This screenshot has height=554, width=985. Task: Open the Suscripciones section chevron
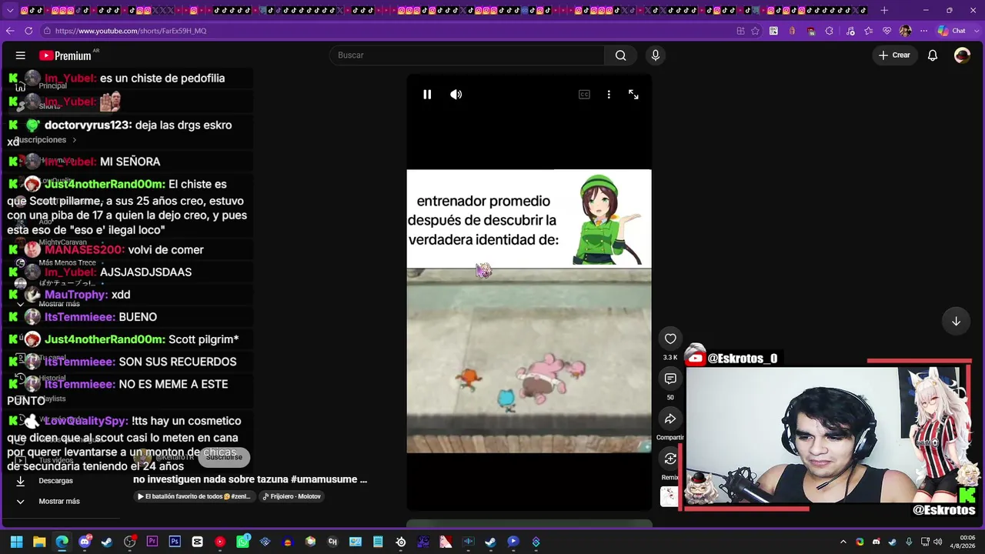click(x=74, y=140)
